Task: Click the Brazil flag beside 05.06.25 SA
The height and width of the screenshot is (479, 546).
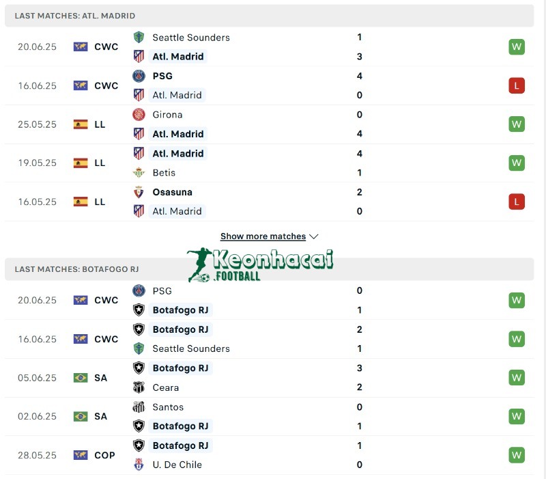Action: point(81,378)
